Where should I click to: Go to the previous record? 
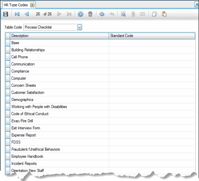pyautogui.click(x=27, y=14)
